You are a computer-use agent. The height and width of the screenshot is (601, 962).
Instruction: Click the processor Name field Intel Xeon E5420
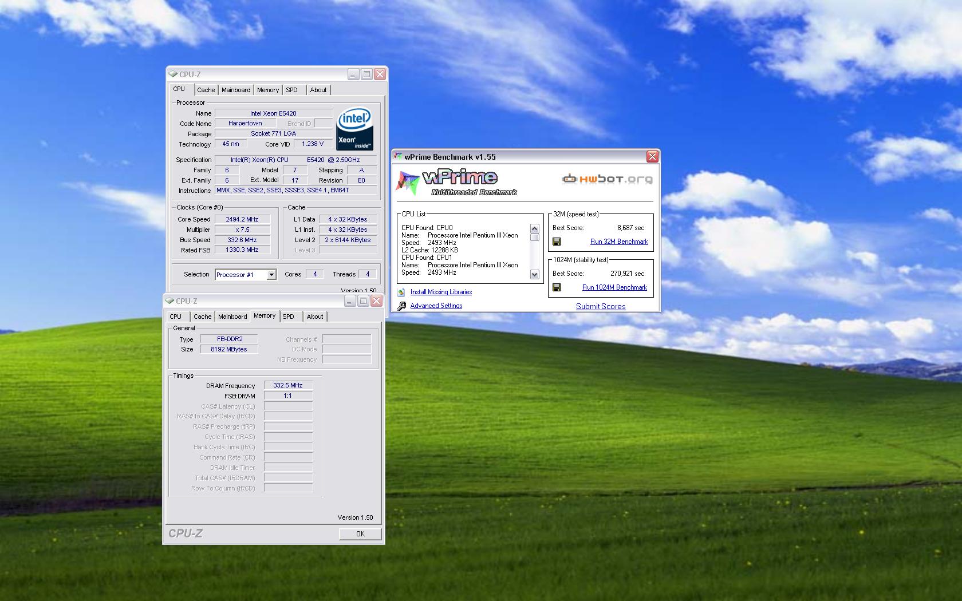273,113
